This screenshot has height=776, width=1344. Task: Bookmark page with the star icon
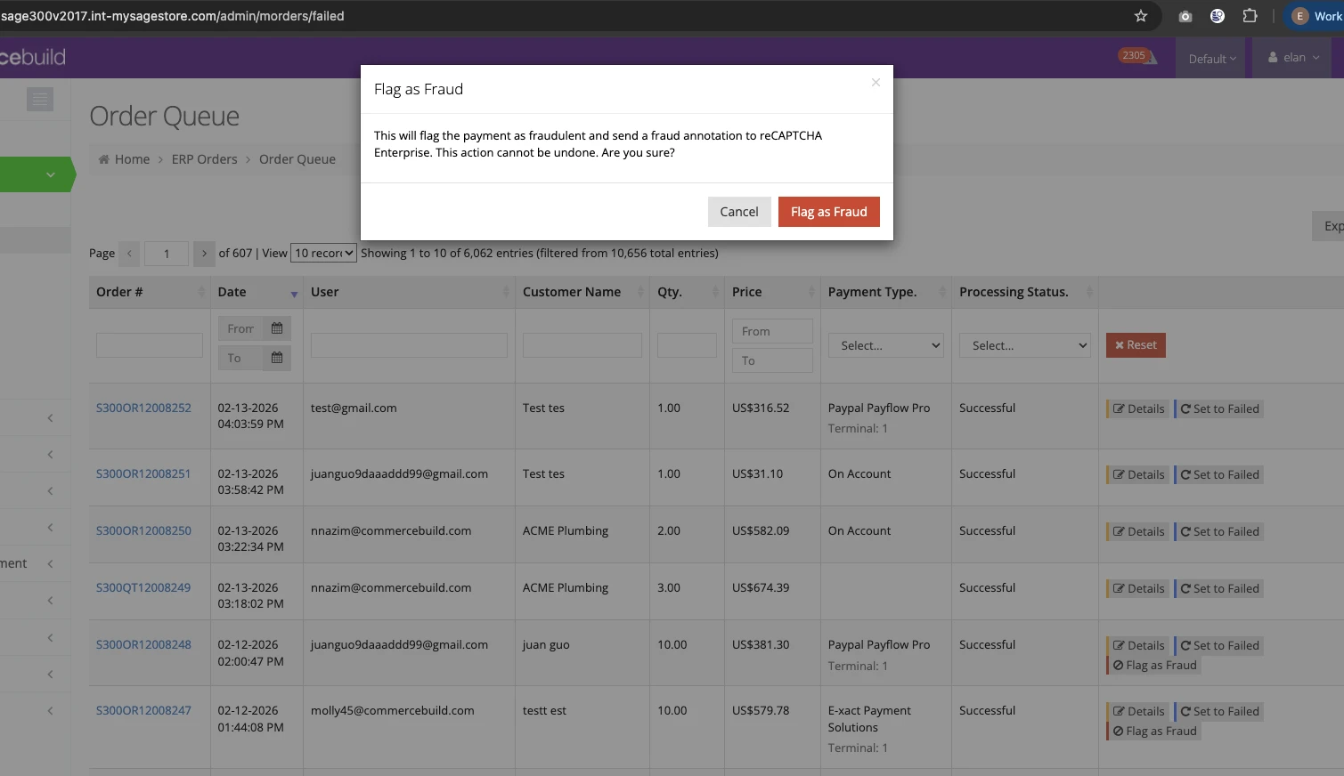point(1141,16)
